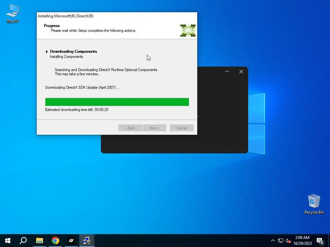Open the notification center with 4 alerts
This screenshot has width=330, height=247.
(x=320, y=241)
